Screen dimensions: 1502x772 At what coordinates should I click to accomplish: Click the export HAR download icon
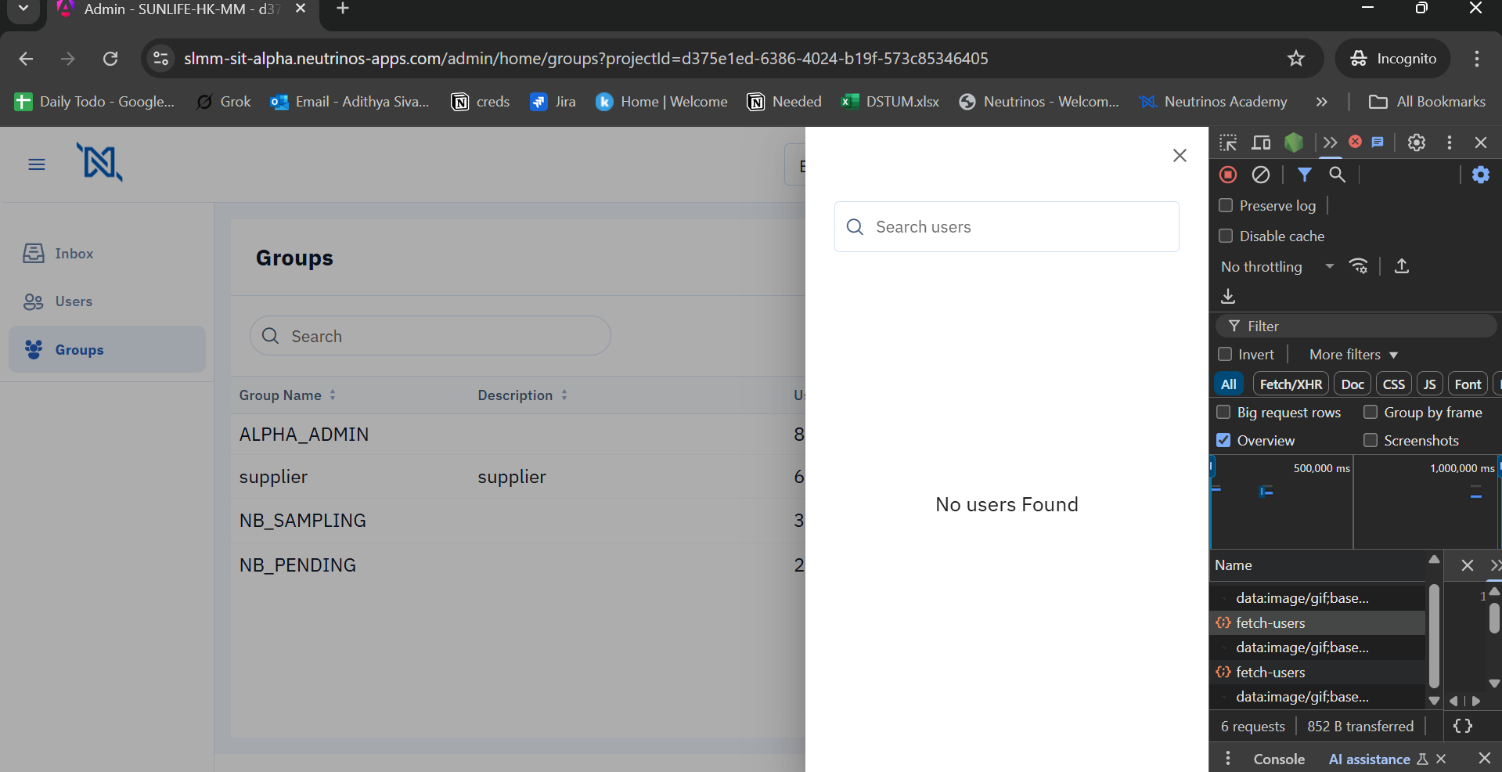coord(1228,296)
